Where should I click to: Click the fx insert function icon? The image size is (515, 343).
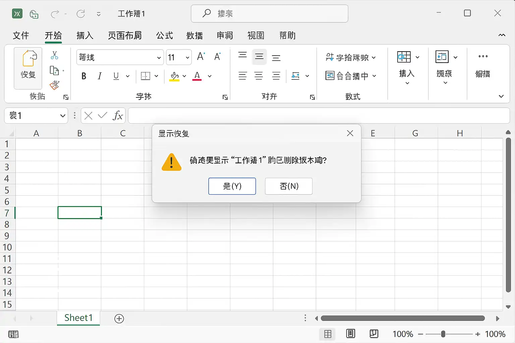pos(118,116)
